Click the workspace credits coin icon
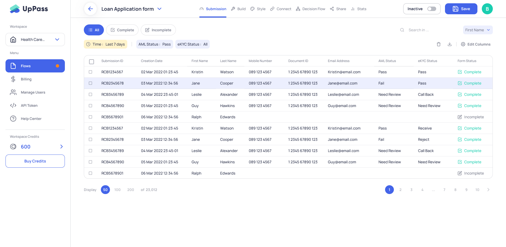 [13, 147]
